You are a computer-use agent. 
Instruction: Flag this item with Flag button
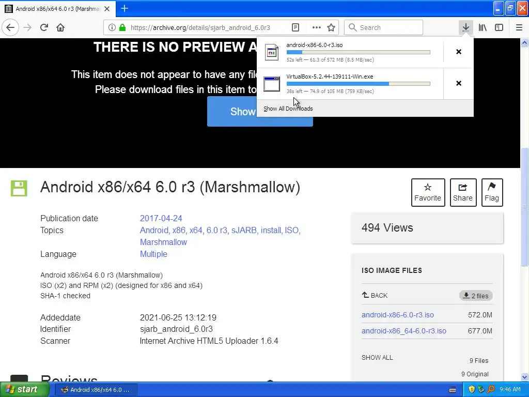pos(492,192)
